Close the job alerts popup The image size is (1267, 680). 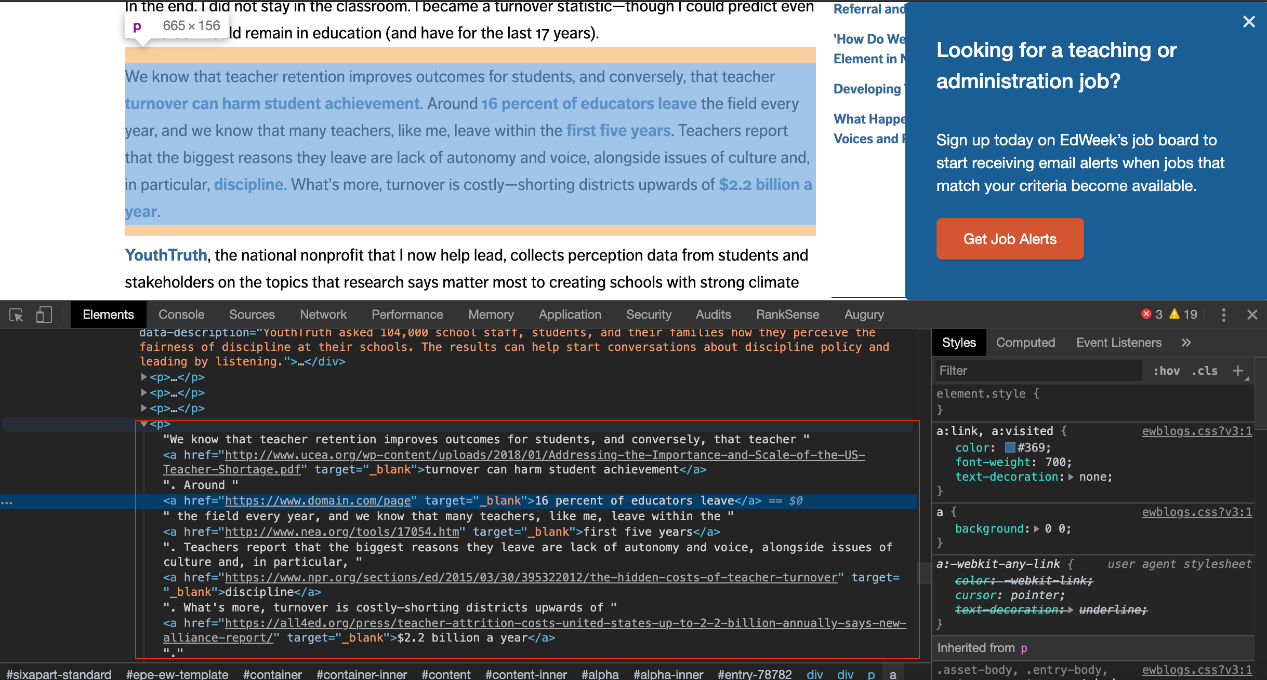coord(1249,22)
